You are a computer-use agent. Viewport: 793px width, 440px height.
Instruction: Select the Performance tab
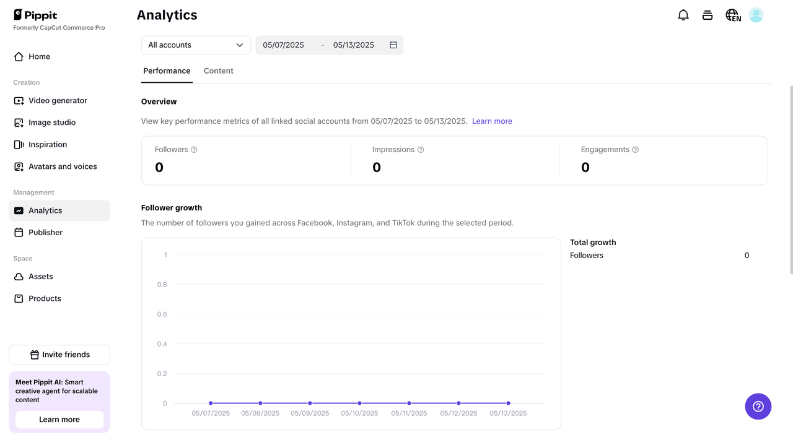click(x=167, y=71)
